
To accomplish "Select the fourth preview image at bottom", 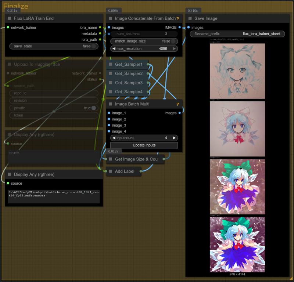I will (x=237, y=245).
